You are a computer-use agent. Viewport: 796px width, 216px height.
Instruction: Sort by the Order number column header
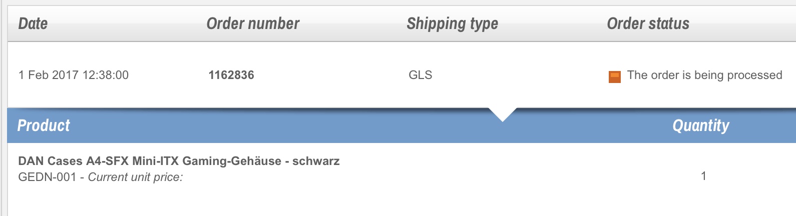pyautogui.click(x=253, y=23)
